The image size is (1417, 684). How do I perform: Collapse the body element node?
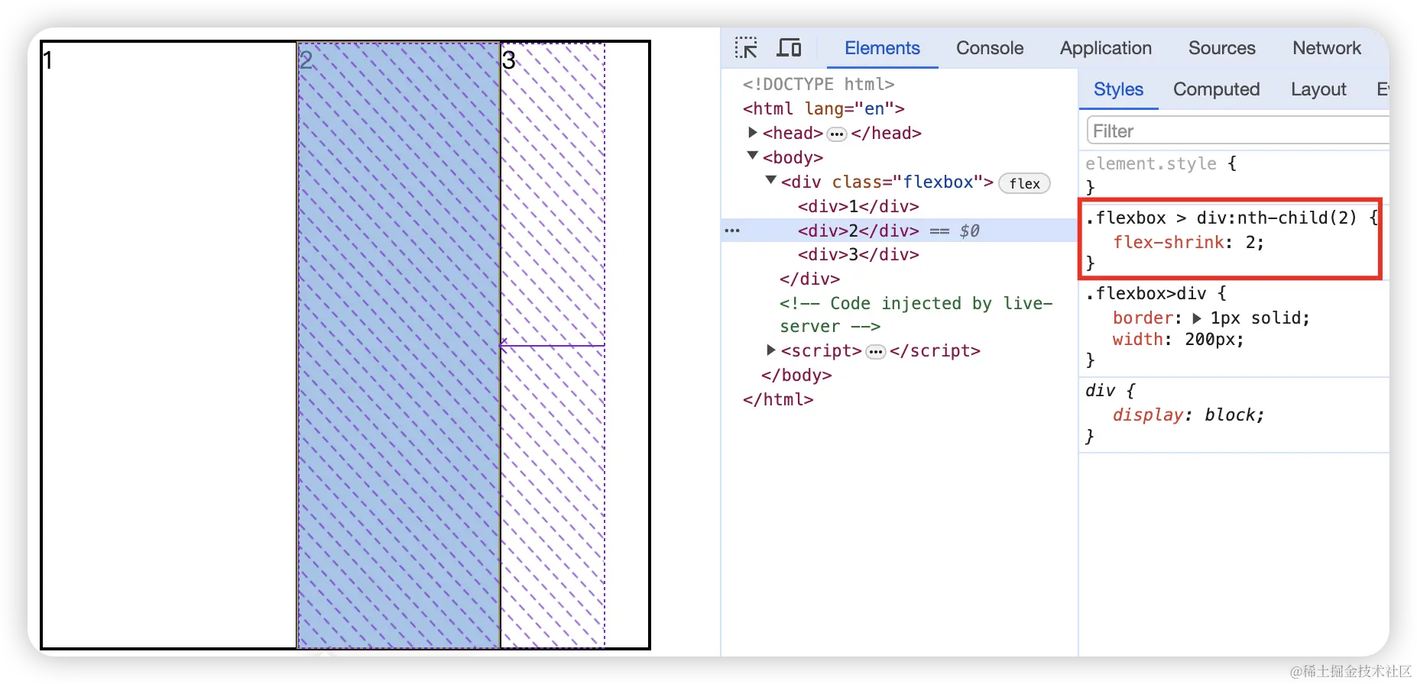753,156
